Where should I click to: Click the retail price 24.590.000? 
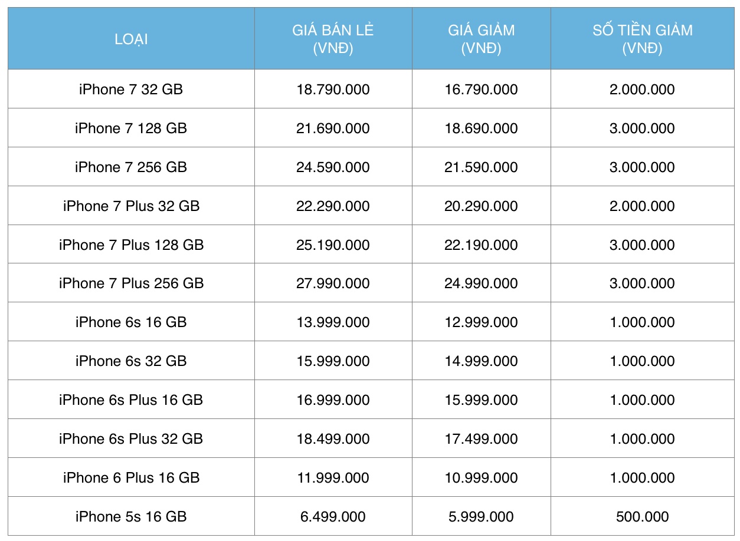333,167
